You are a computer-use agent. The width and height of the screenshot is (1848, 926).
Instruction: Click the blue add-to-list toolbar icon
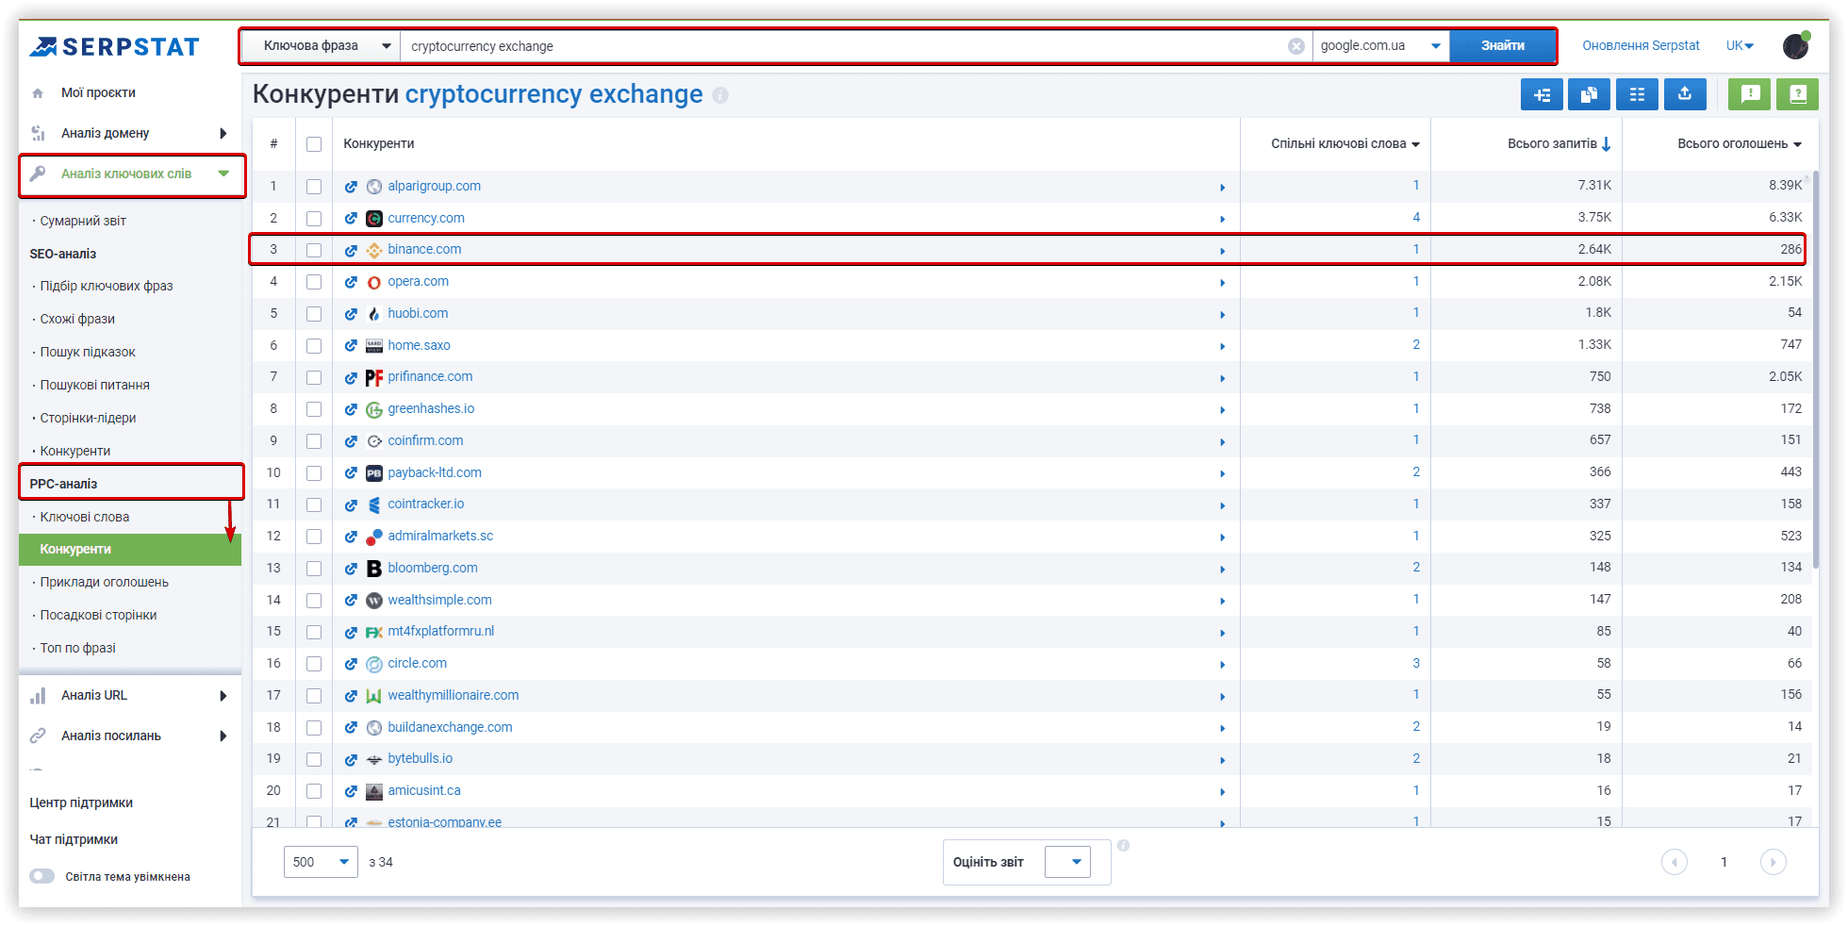(x=1542, y=94)
